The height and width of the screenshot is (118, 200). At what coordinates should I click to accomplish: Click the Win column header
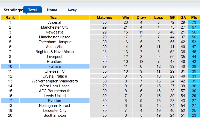click(126, 18)
